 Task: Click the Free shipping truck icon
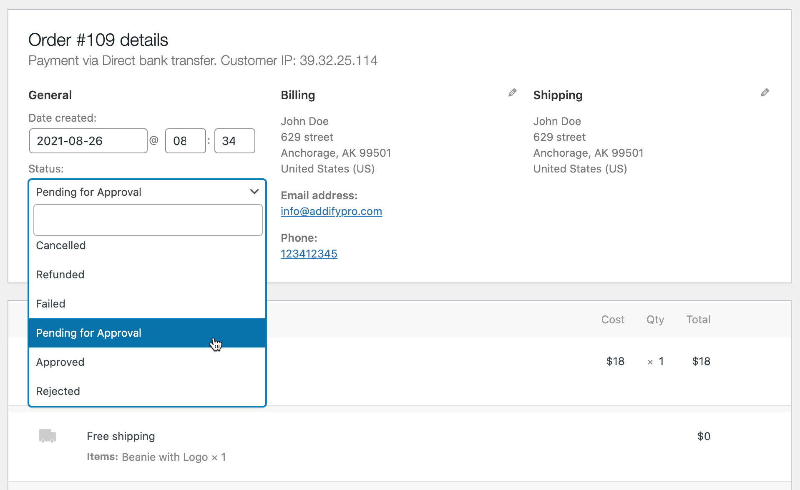[47, 436]
